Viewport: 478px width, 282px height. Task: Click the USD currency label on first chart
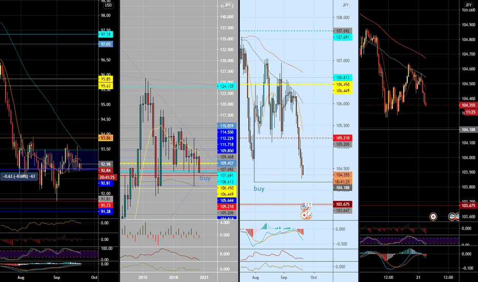(108, 5)
